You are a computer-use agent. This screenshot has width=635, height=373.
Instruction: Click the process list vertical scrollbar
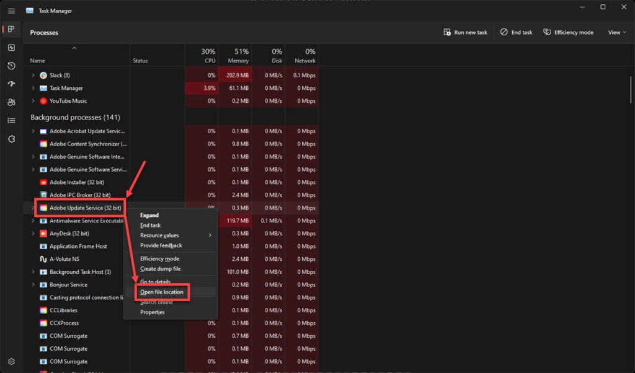coord(631,90)
